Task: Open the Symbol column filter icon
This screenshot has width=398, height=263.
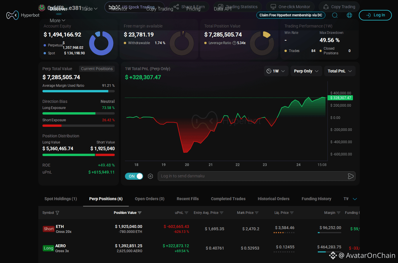Action: [x=57, y=213]
